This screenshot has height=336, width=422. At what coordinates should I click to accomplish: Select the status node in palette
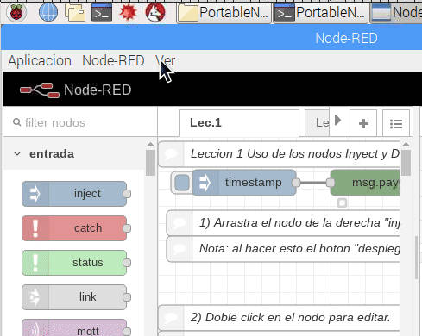[x=74, y=263]
